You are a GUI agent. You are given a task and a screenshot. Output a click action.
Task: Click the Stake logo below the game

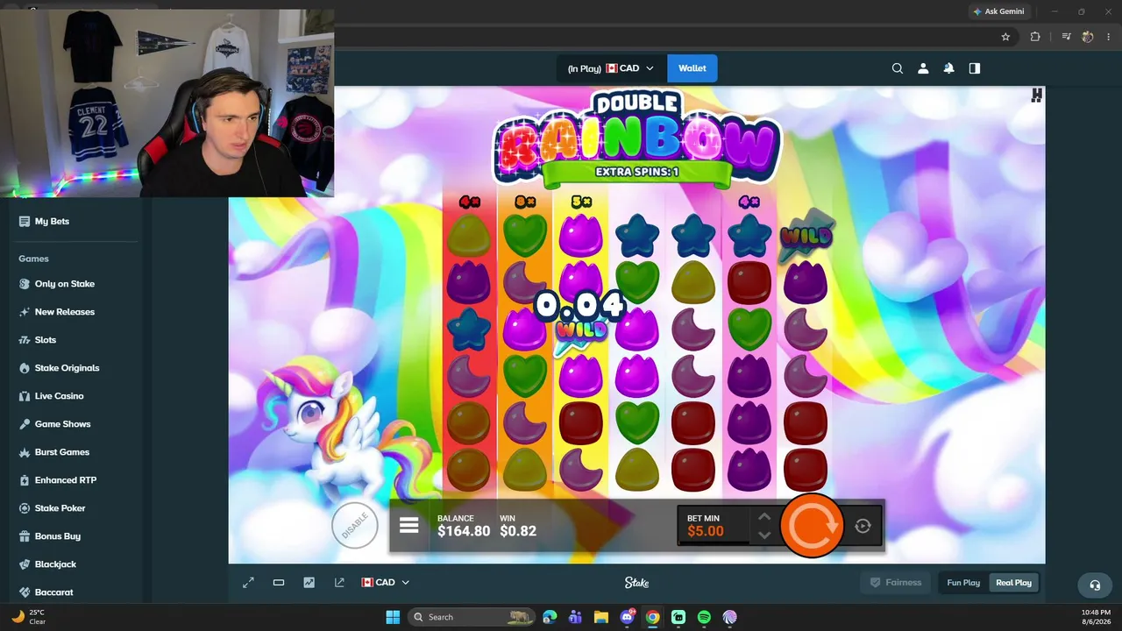click(636, 582)
